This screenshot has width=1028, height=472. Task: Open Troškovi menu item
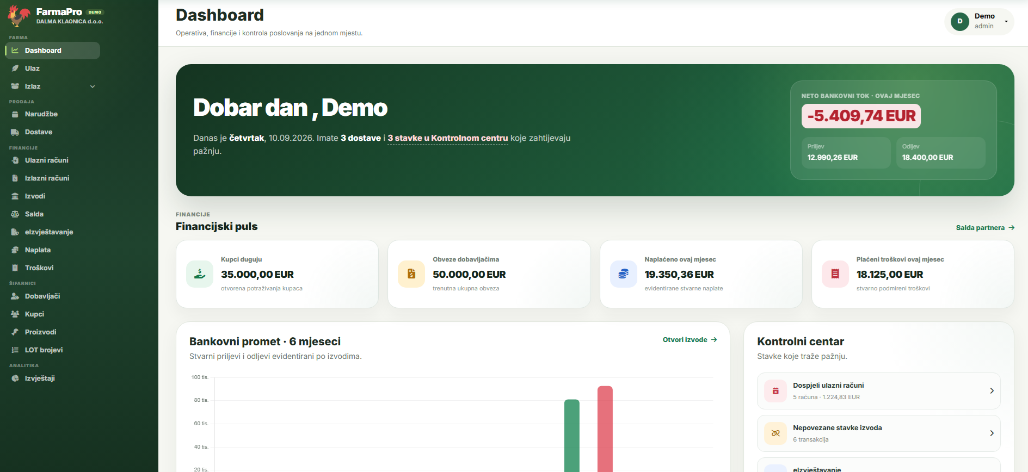pos(52,268)
